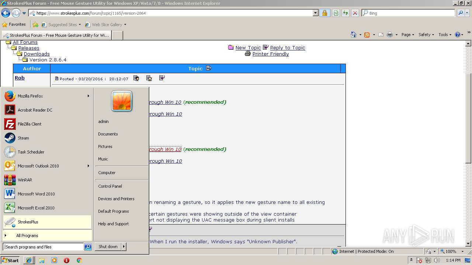Open Acrobat Reader DC from Start menu
The image size is (472, 265).
tap(47, 110)
